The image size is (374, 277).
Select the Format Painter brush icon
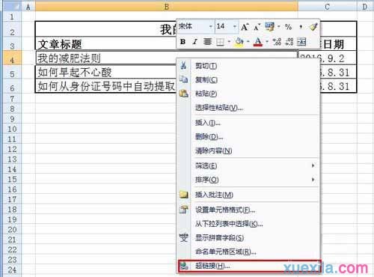tap(313, 27)
